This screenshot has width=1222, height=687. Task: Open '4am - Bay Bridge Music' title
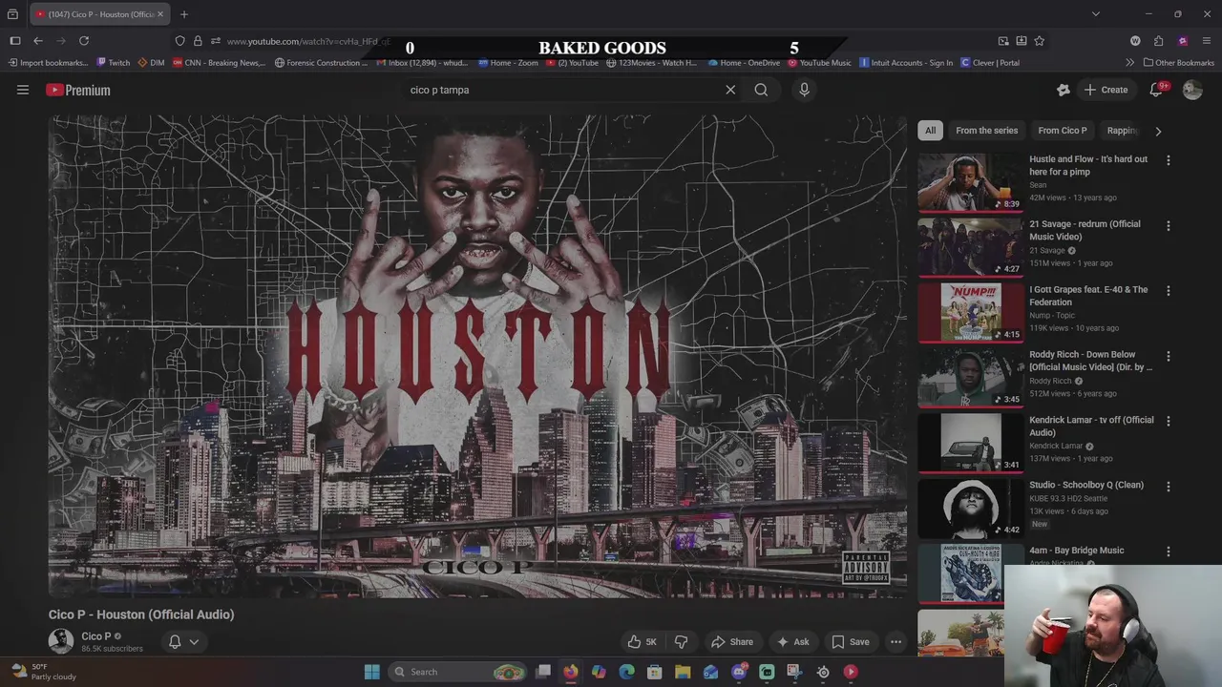(x=1076, y=551)
